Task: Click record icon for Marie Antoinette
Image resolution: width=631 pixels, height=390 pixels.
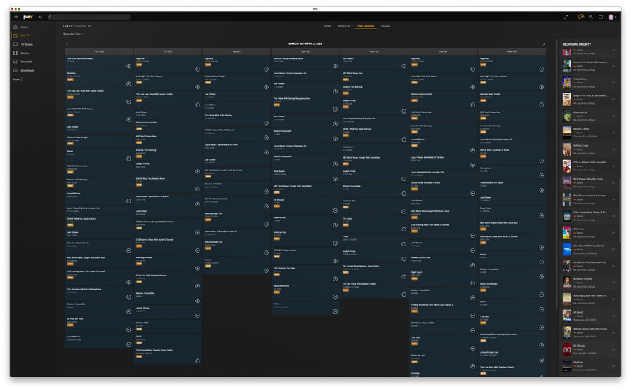Action: coord(336,297)
